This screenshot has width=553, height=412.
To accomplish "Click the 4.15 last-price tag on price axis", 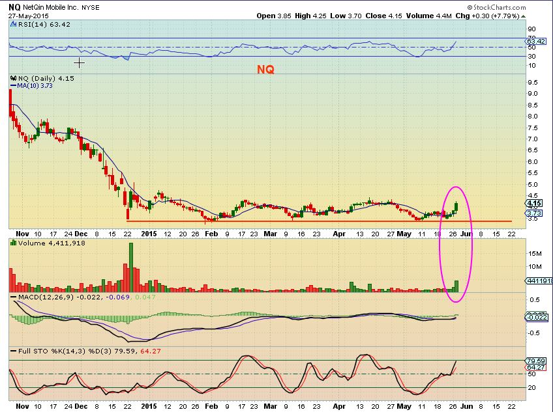I will 534,203.
